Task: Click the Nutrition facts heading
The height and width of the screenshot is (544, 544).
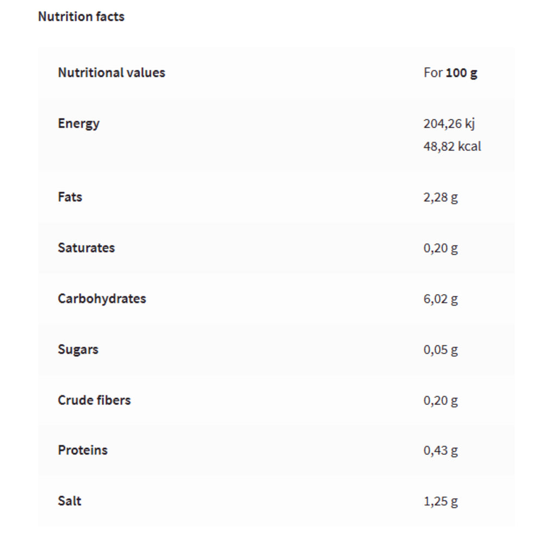Action: point(81,17)
